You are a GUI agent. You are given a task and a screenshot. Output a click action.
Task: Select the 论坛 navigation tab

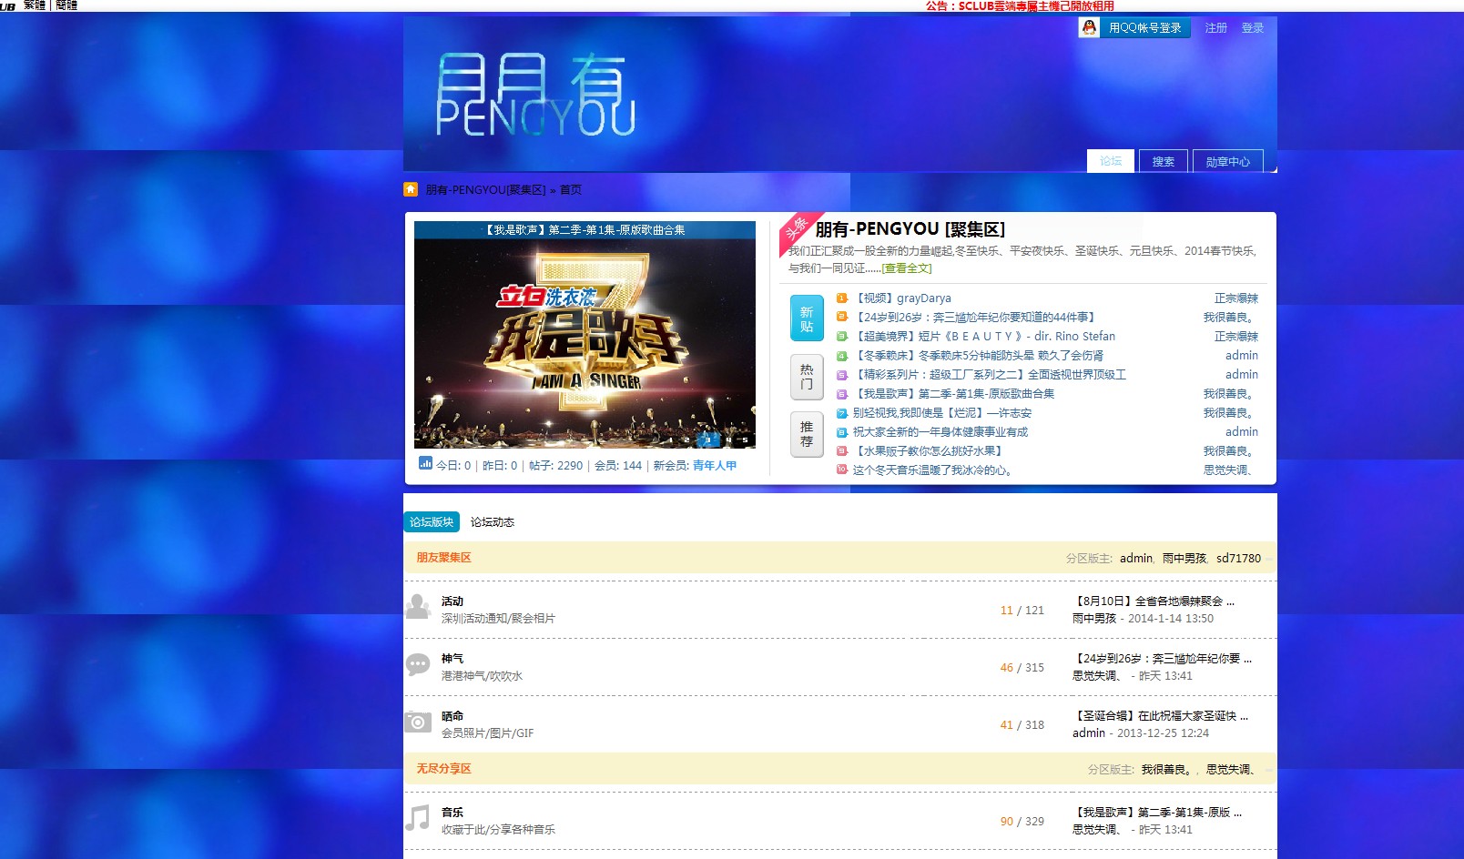(1111, 161)
